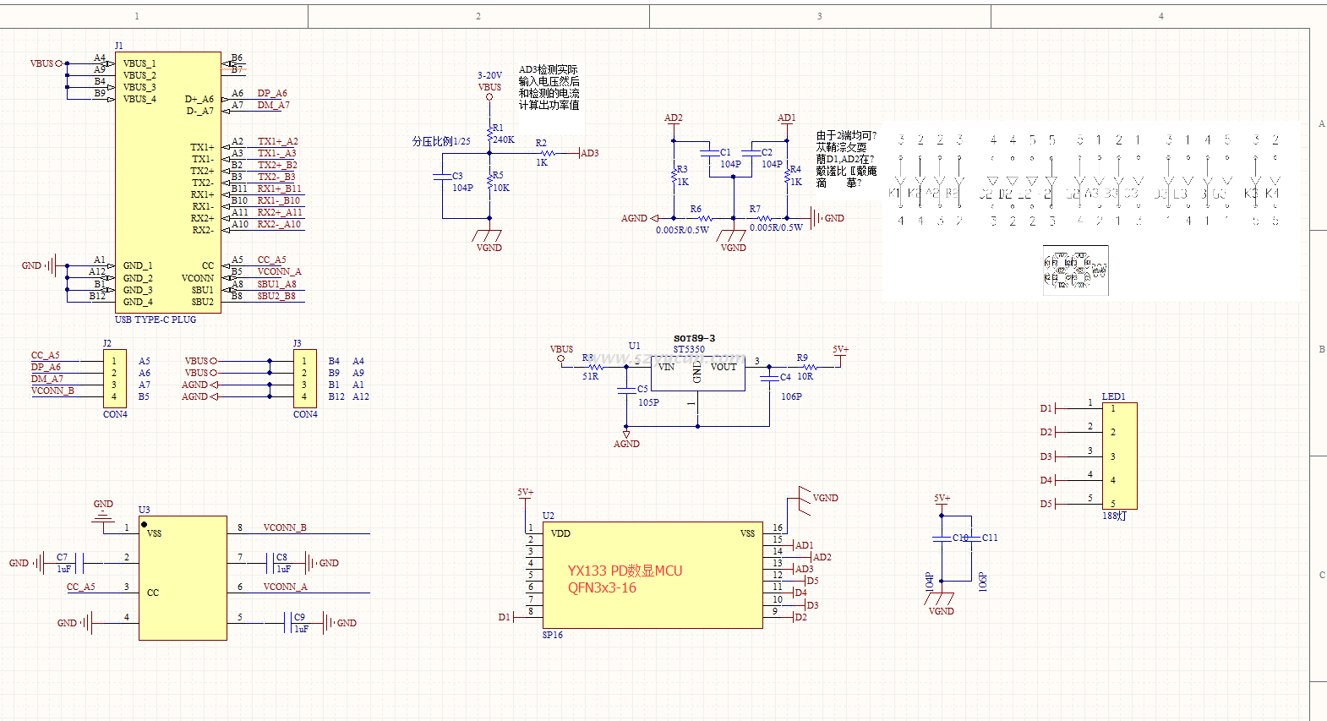The height and width of the screenshot is (721, 1327).
Task: Click the VCONN_B net label on U3
Action: 285,527
